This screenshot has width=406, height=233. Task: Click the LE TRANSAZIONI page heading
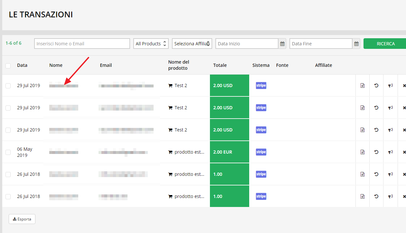(41, 14)
